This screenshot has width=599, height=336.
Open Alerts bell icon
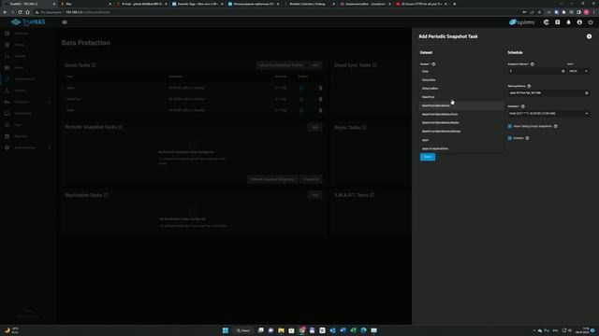(568, 22)
